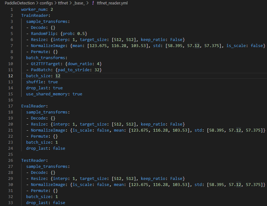Click the chevron after configs breadcrumb

55,3
